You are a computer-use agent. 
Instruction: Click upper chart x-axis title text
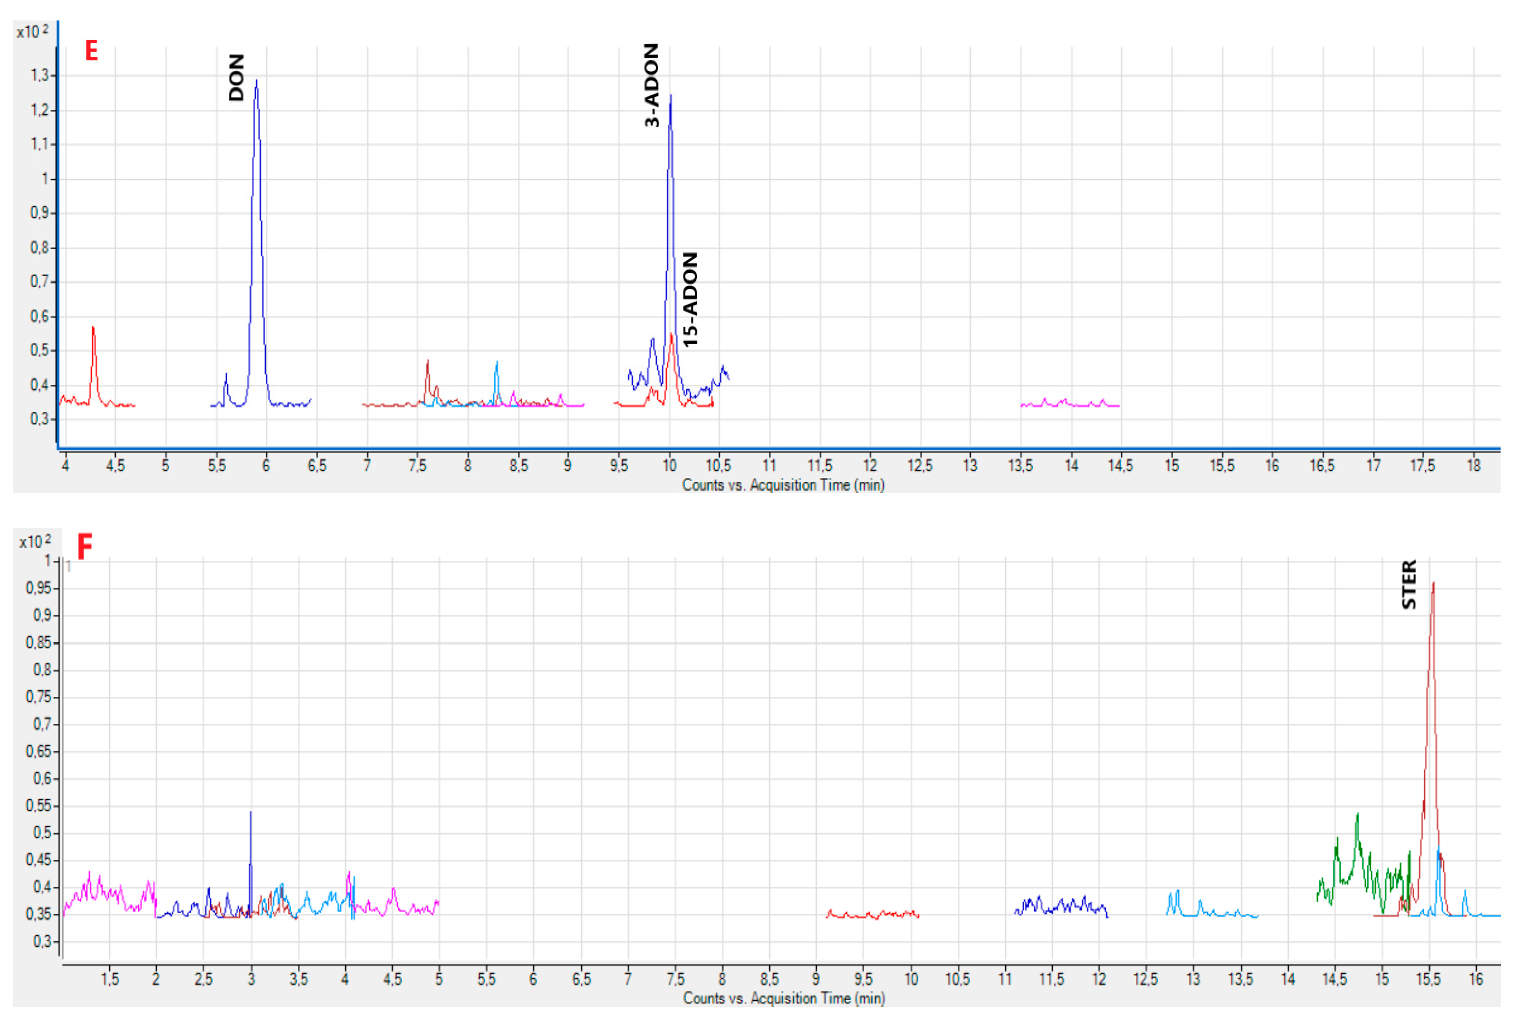tap(783, 485)
